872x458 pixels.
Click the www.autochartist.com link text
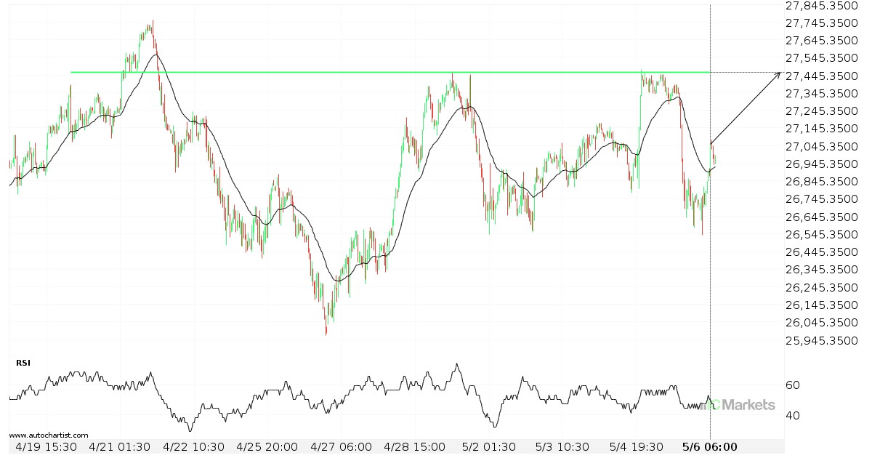point(49,435)
